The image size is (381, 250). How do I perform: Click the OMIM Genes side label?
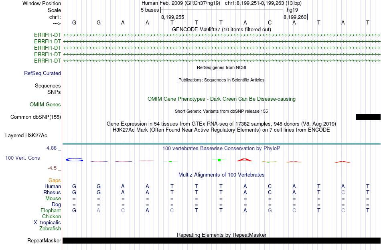pyautogui.click(x=45, y=105)
